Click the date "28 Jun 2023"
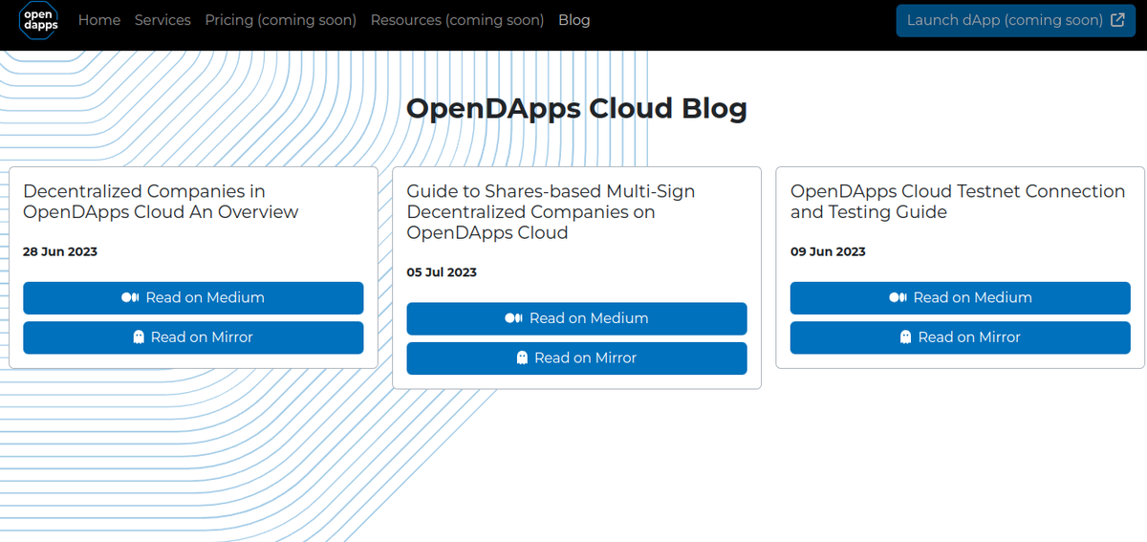This screenshot has width=1147, height=542. [60, 252]
